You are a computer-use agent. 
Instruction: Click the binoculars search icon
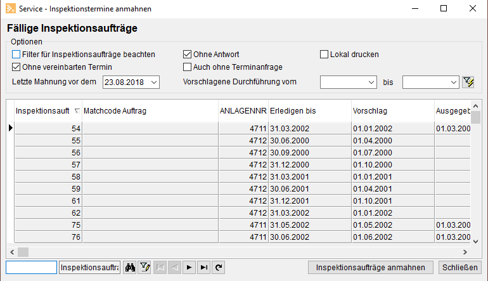pyautogui.click(x=130, y=268)
